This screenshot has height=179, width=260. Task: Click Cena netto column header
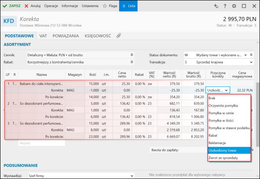pos(122,75)
